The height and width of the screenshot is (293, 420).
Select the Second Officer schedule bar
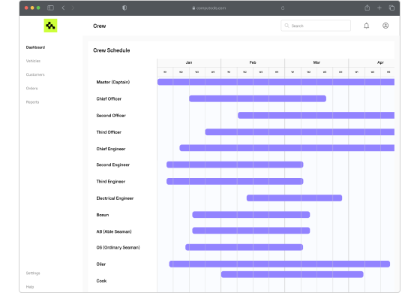coord(316,116)
